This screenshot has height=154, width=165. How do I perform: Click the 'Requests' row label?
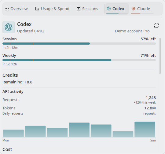click(11, 100)
